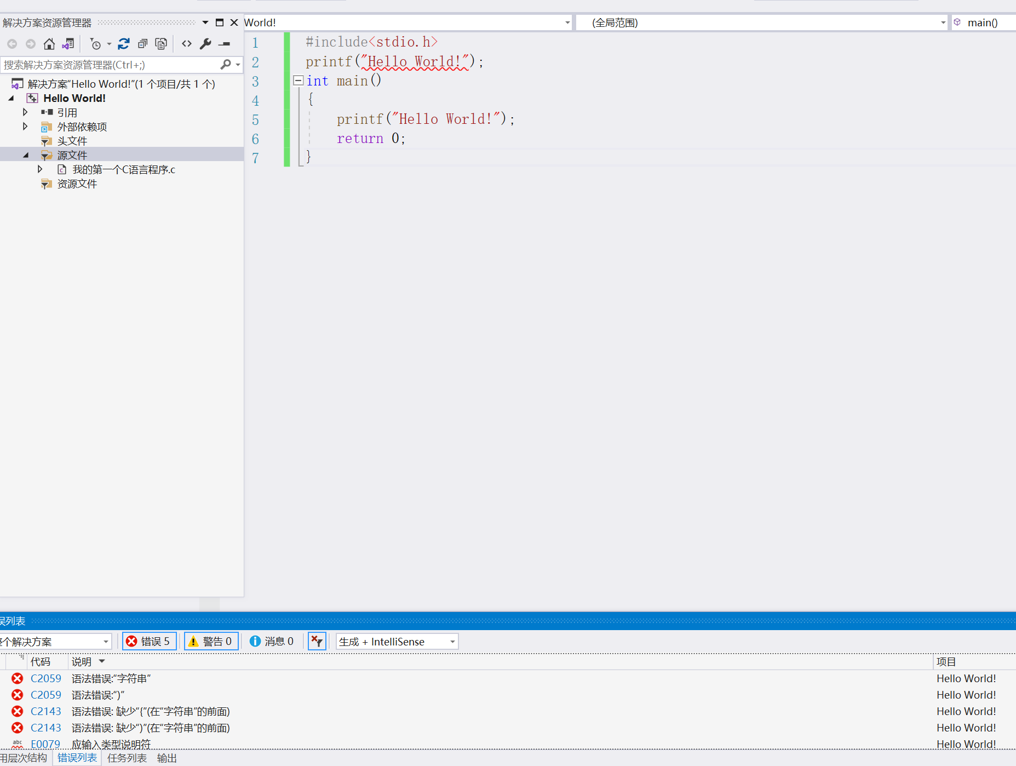Select the 头文件 filter folder
The width and height of the screenshot is (1016, 766).
click(72, 141)
